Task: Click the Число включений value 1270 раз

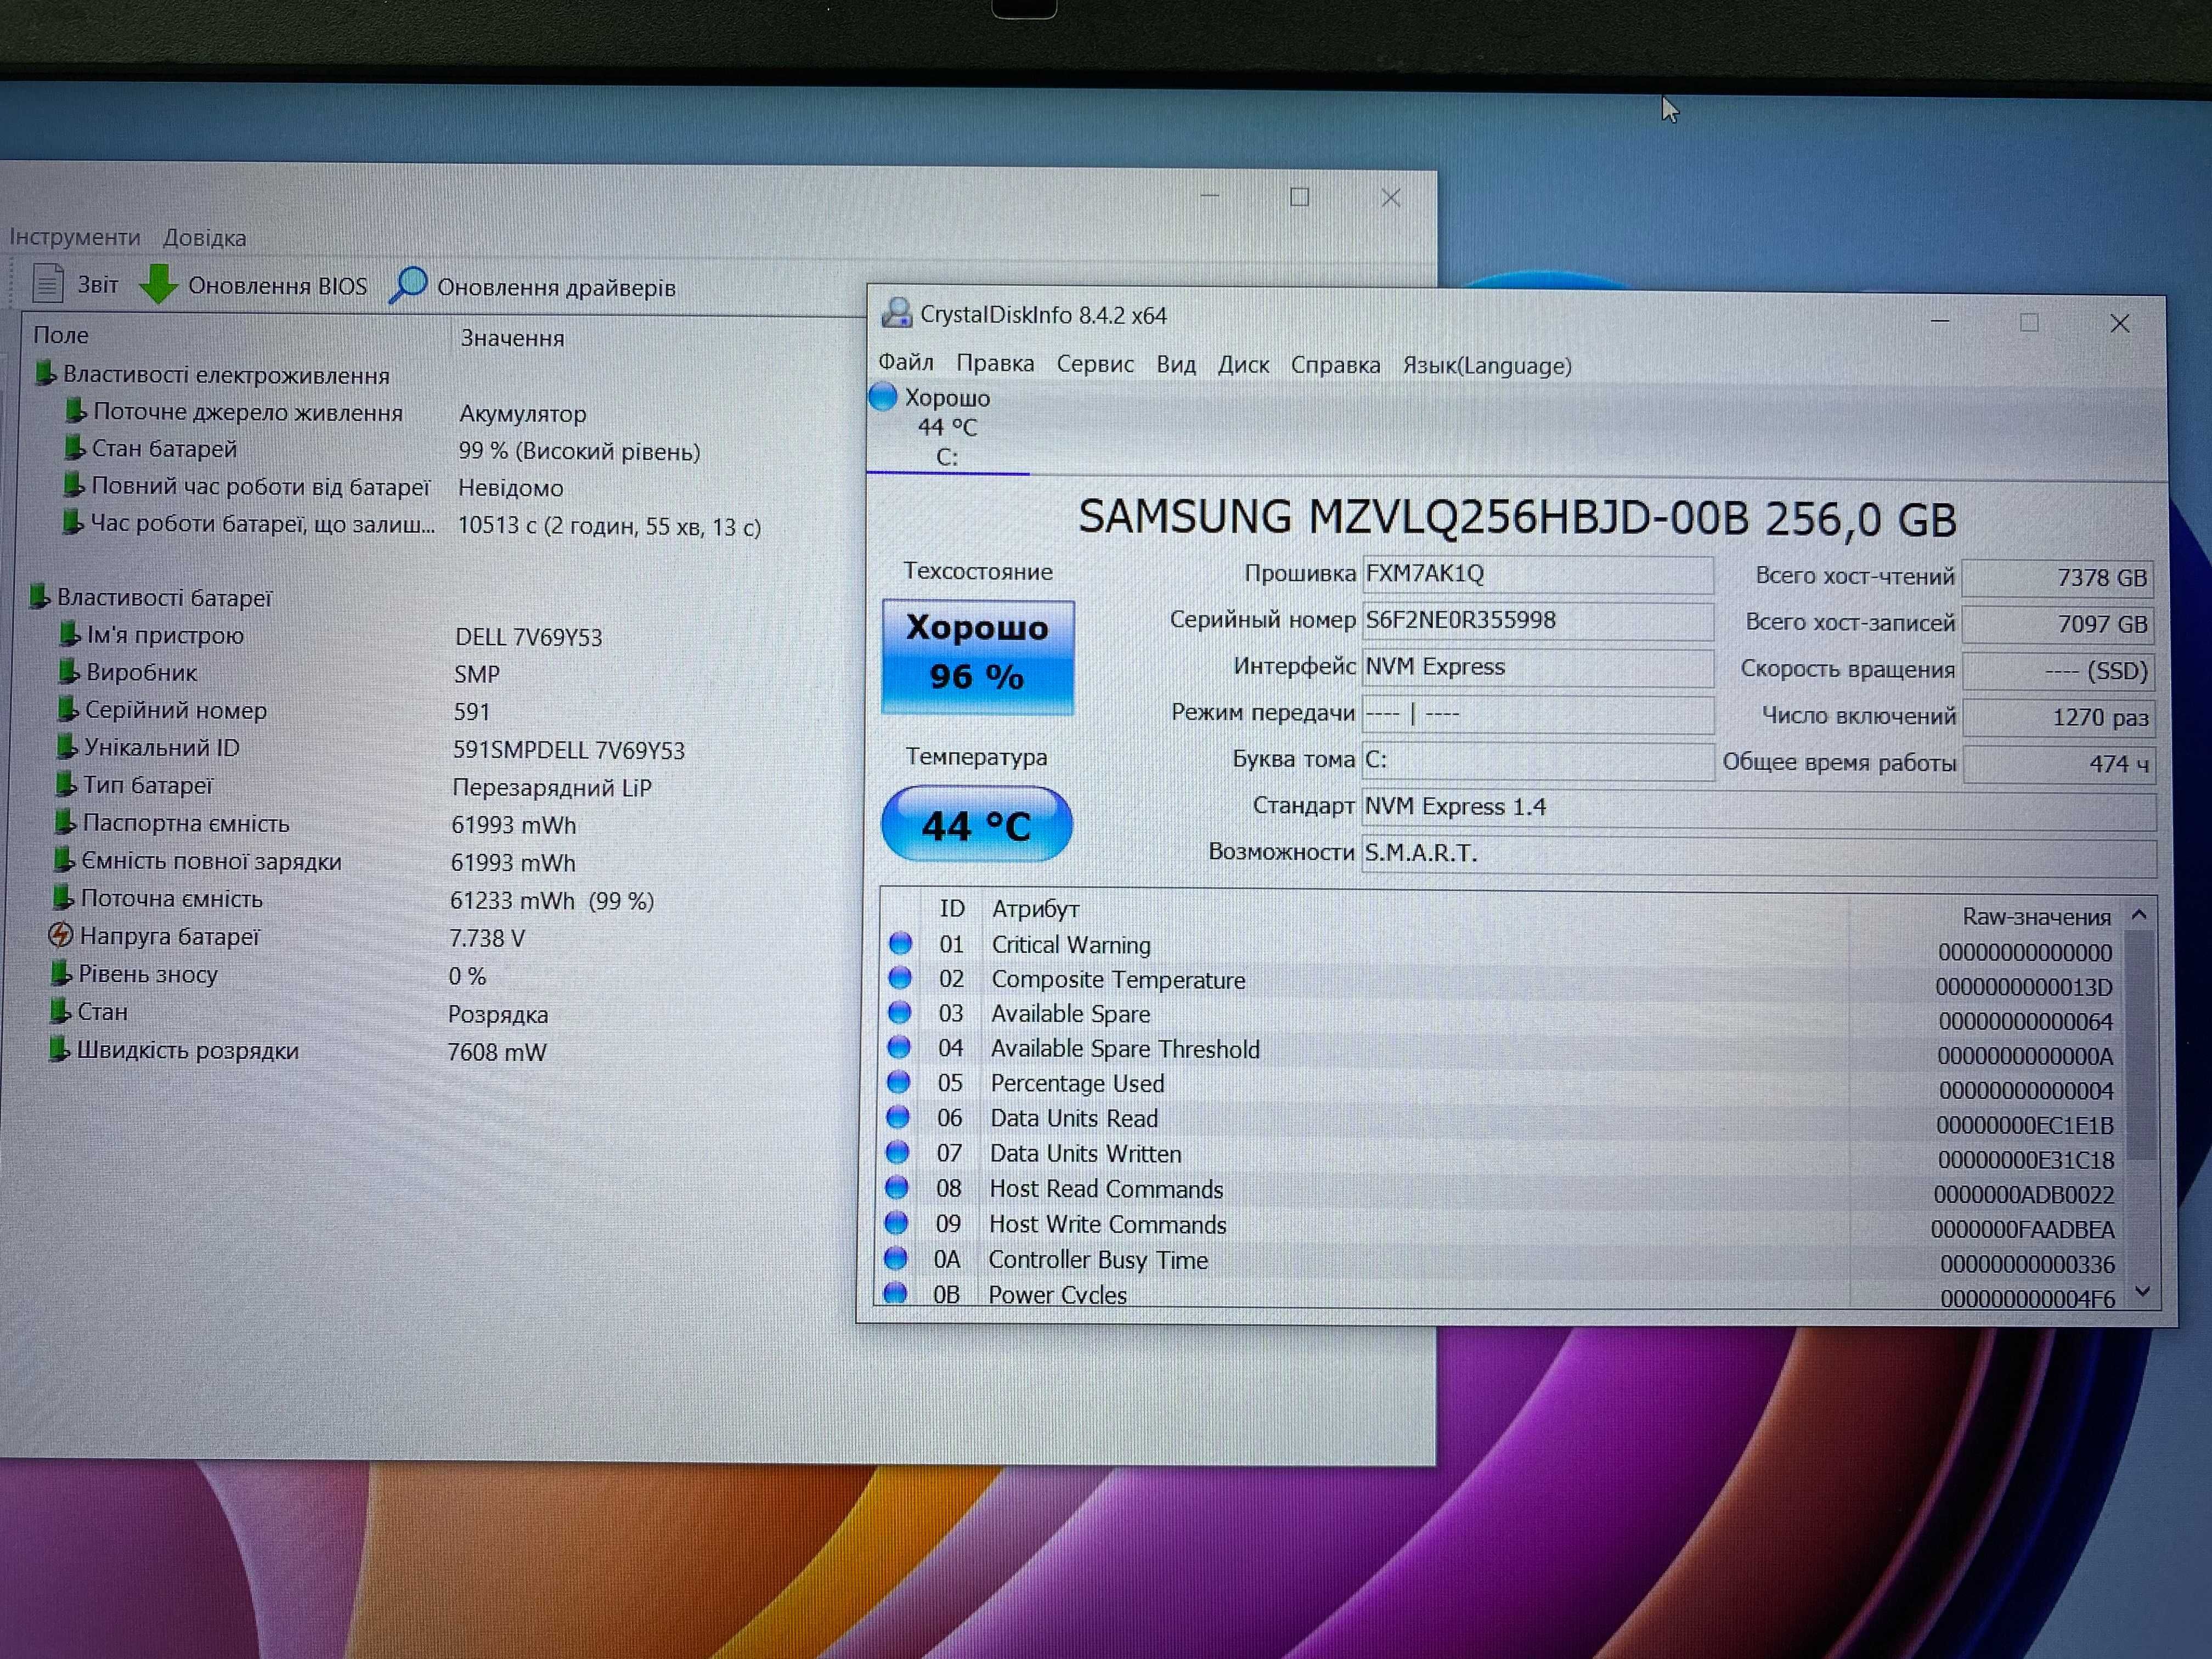Action: [2059, 718]
